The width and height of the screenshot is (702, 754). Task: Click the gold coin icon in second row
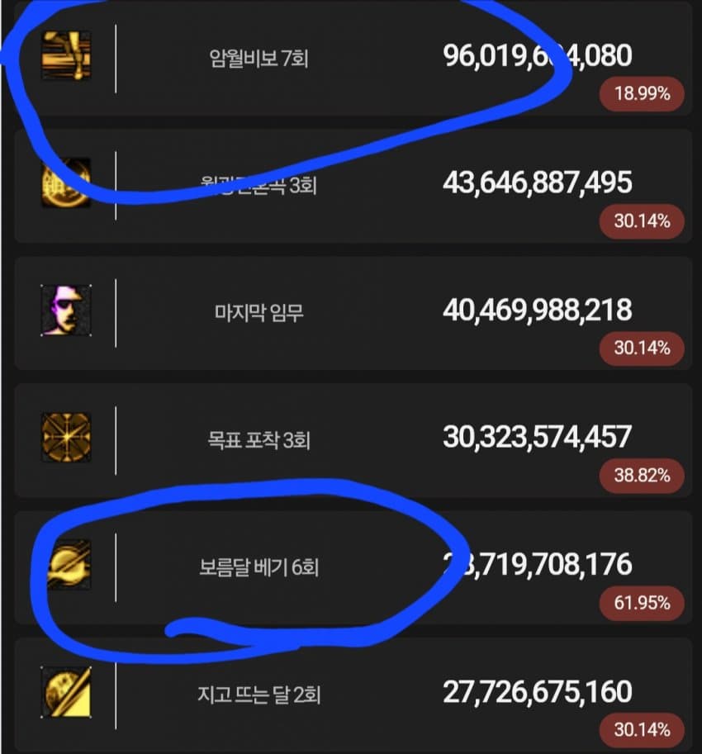click(66, 183)
